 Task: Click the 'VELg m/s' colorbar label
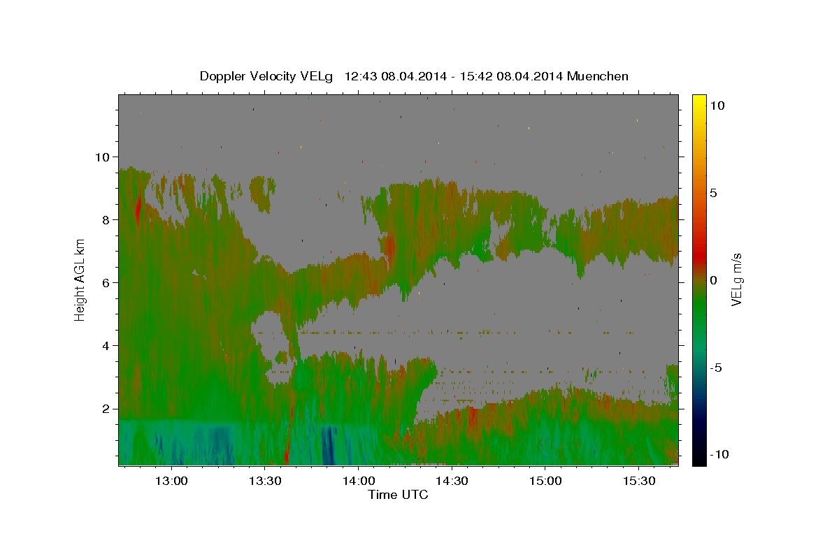click(x=736, y=279)
